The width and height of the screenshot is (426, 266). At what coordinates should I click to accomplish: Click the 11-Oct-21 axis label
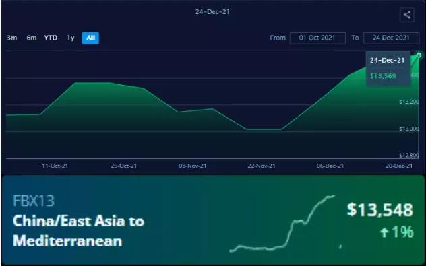pos(55,166)
